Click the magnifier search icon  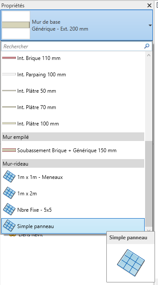(x=147, y=46)
